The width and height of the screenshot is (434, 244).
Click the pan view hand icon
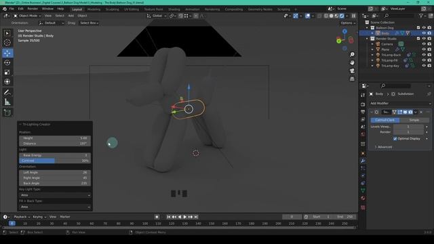tap(352, 63)
